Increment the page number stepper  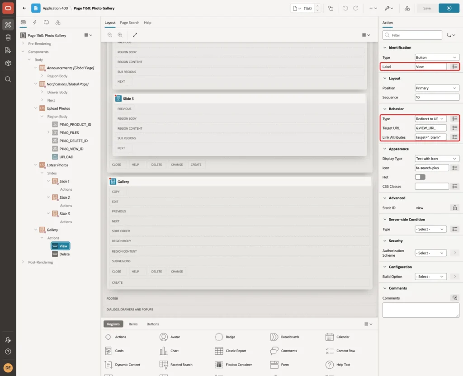pos(317,6)
